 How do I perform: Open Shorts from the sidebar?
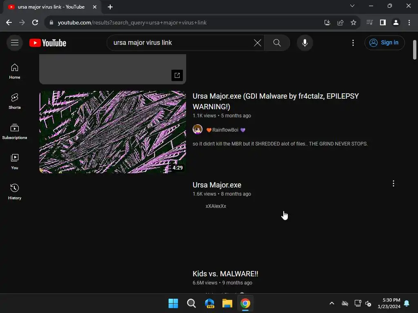15,101
